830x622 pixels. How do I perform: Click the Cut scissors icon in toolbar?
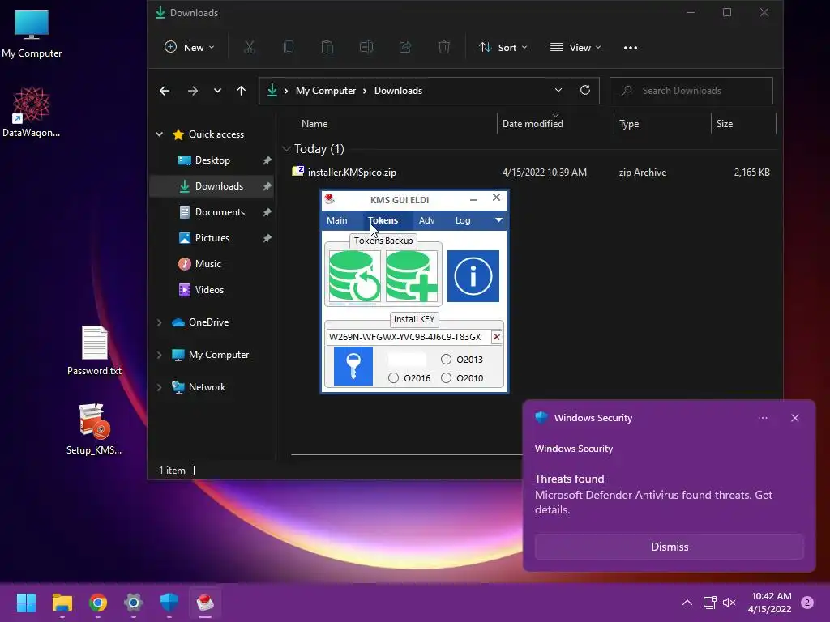250,48
